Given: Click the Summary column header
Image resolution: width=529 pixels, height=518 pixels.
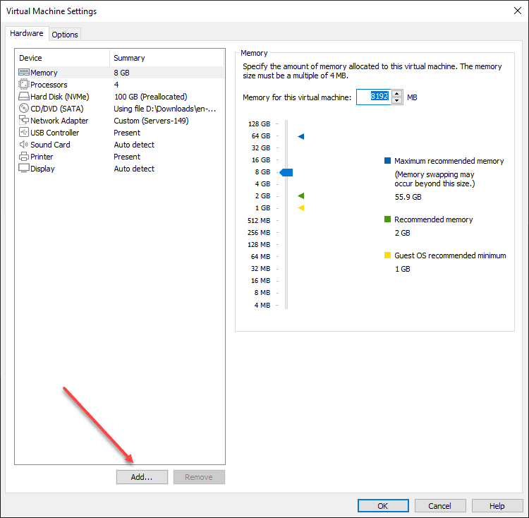Looking at the screenshot, I should 166,58.
